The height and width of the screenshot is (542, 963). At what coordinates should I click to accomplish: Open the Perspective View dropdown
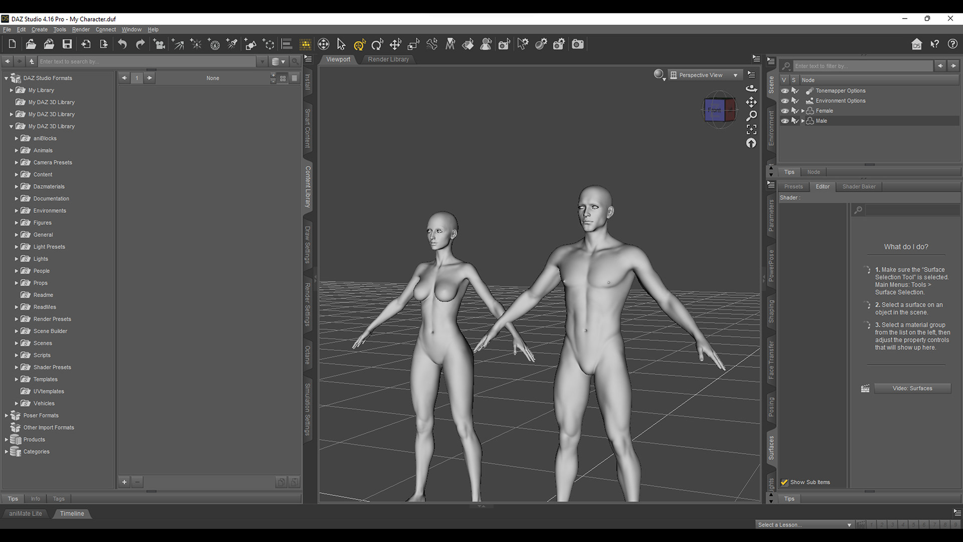tap(735, 75)
